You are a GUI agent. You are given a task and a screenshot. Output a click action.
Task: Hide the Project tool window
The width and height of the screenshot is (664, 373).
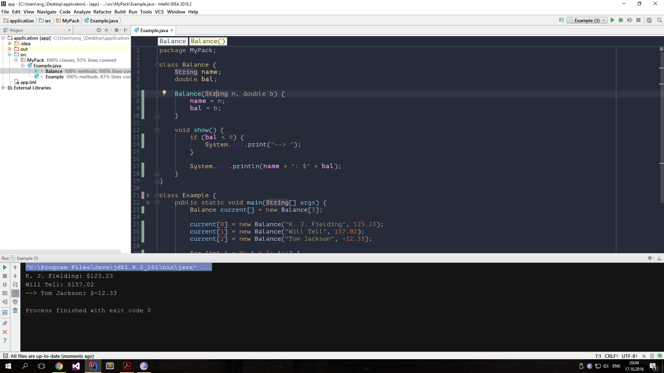coord(126,30)
